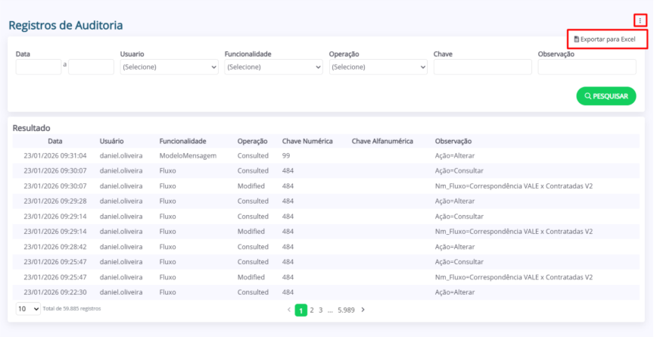
Task: Select the cell 23/01/2026 09:28:42
Action: (x=55, y=246)
